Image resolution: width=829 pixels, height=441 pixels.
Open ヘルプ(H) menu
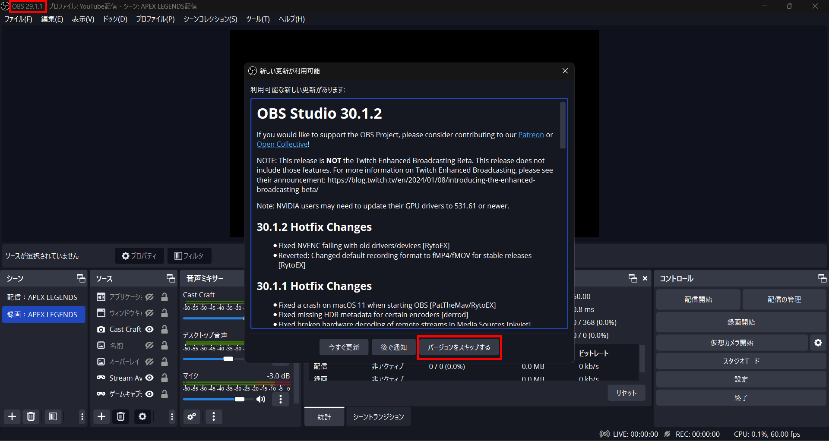(x=291, y=19)
